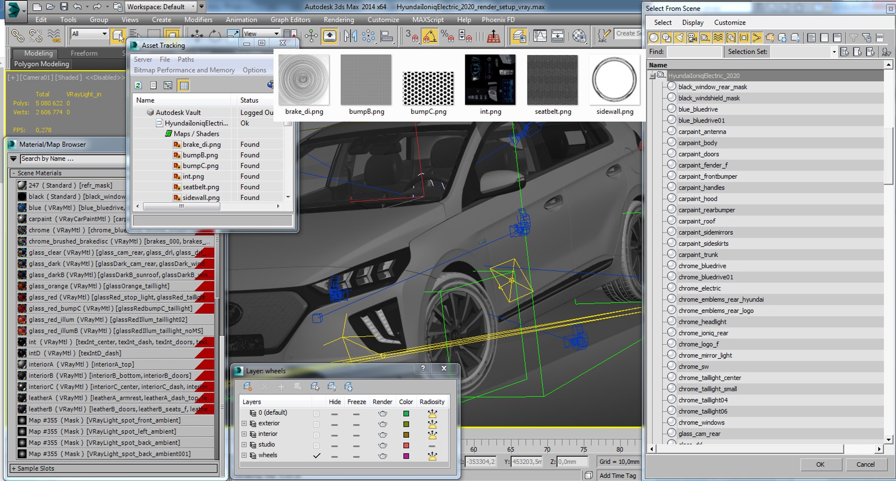Screen dimensions: 896x481
Task: Switch to the Freeform ribbon tab
Action: tap(84, 53)
